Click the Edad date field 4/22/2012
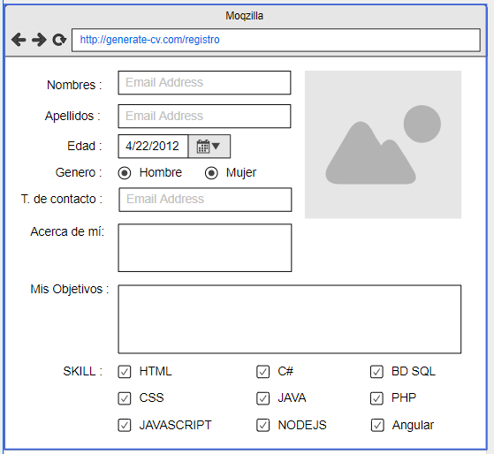The width and height of the screenshot is (494, 454). pyautogui.click(x=153, y=147)
